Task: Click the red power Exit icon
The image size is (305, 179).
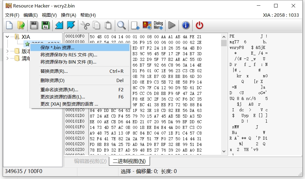Action: tap(199, 25)
